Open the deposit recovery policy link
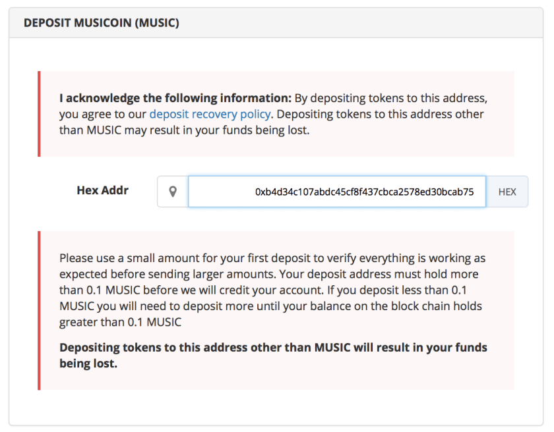 coord(210,114)
